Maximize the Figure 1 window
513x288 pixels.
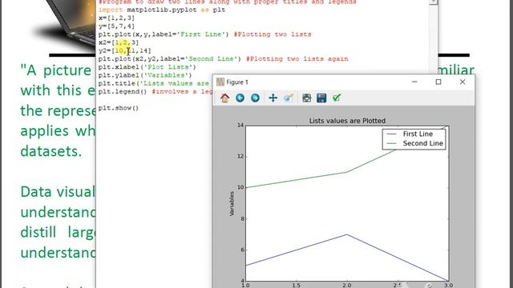coord(438,82)
